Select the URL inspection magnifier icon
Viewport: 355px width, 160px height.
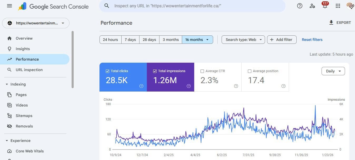9,70
